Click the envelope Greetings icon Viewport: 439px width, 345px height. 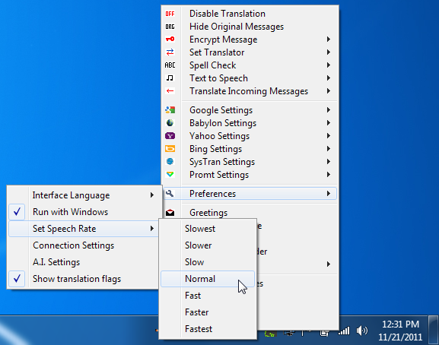170,213
